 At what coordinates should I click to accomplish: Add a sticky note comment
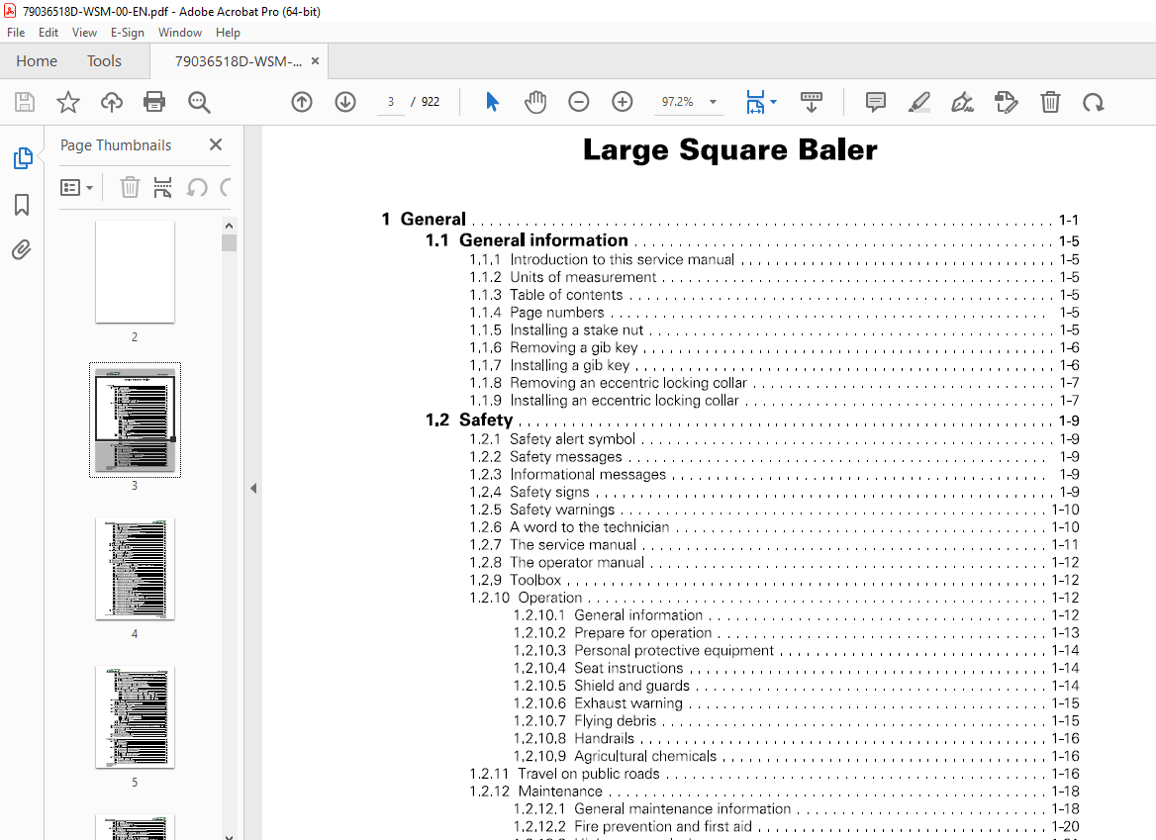[x=875, y=102]
